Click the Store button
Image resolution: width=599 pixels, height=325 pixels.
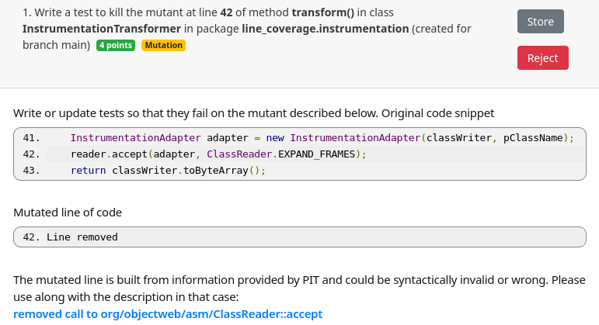point(540,22)
